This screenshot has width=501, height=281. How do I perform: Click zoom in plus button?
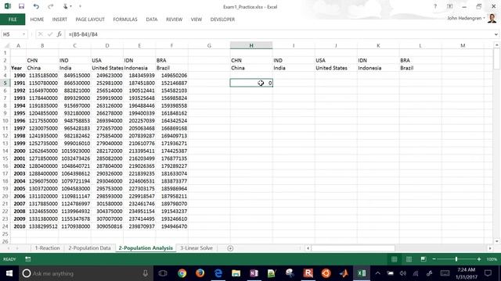(479, 259)
